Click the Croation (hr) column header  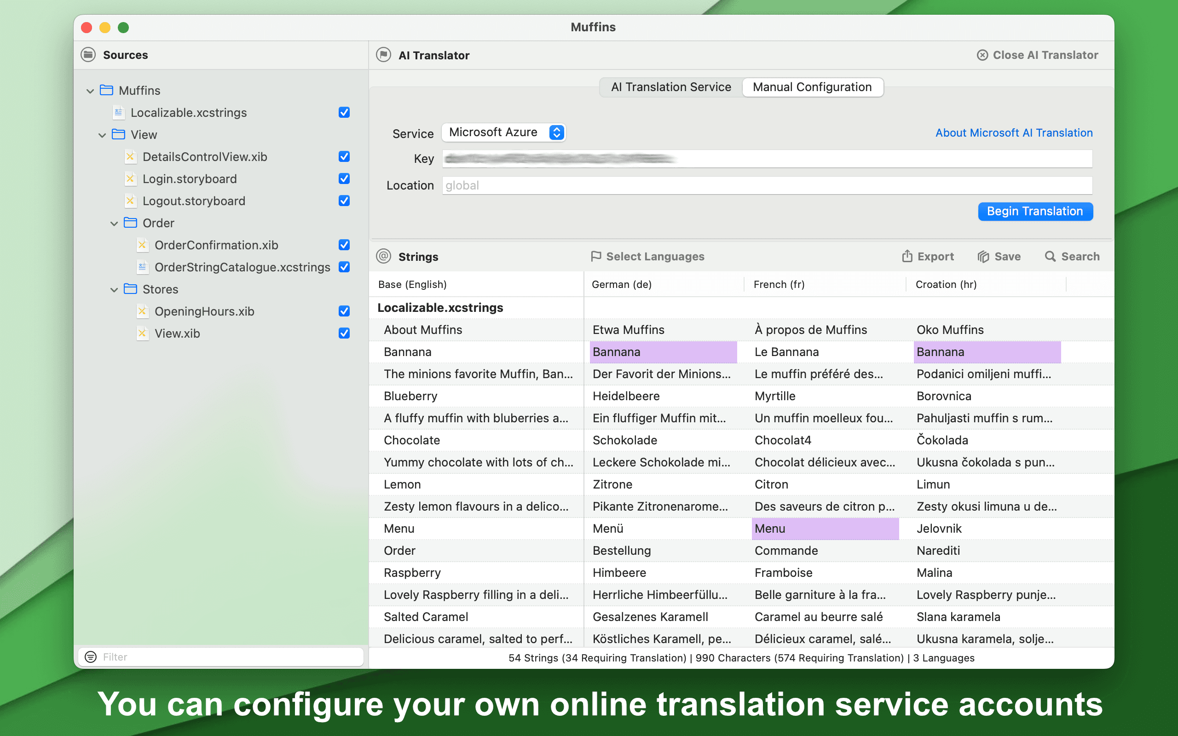tap(986, 284)
